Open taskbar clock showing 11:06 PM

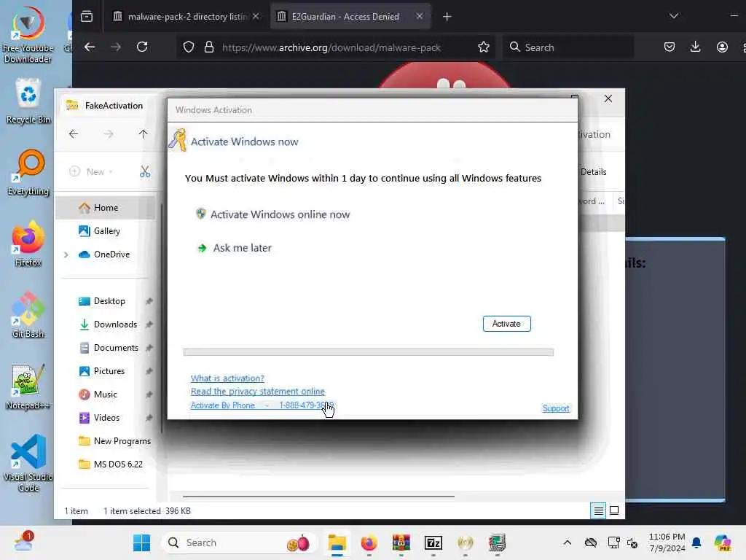667,542
